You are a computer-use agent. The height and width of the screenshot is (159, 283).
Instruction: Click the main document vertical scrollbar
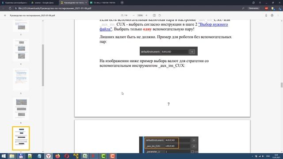tap(282, 85)
